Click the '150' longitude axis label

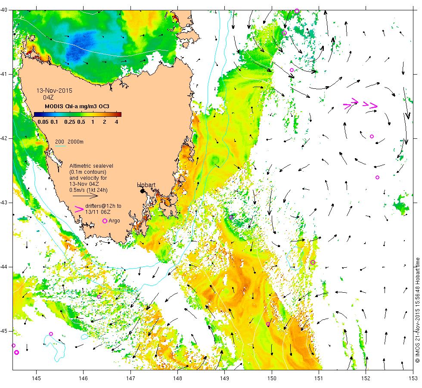tap(272, 379)
